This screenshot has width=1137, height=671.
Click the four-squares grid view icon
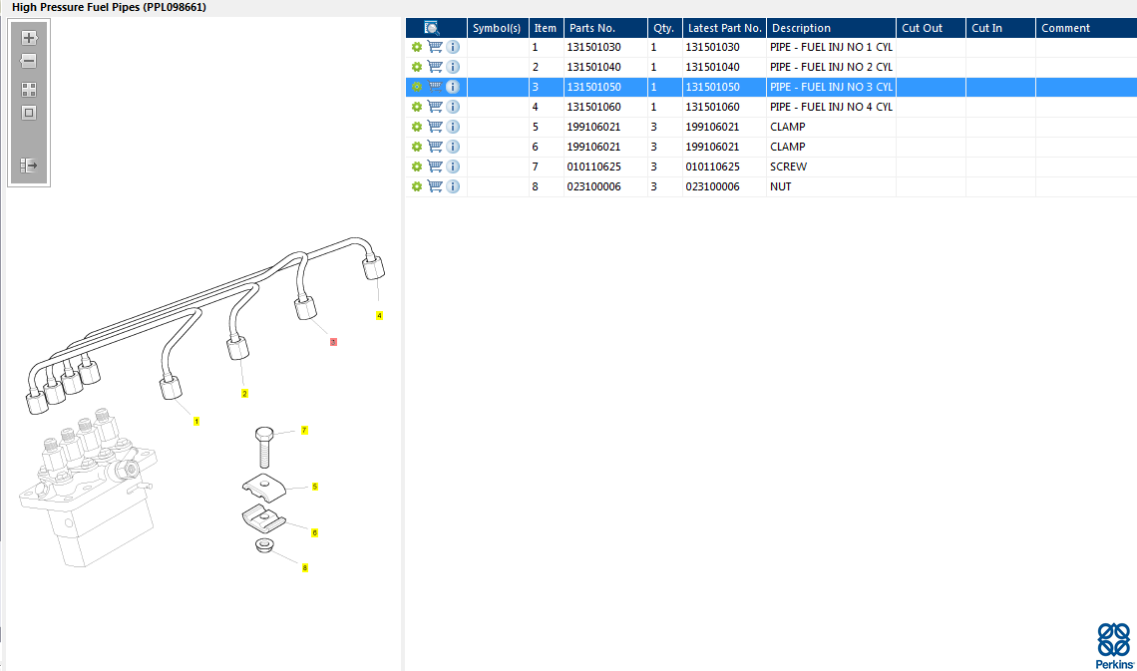pyautogui.click(x=29, y=90)
